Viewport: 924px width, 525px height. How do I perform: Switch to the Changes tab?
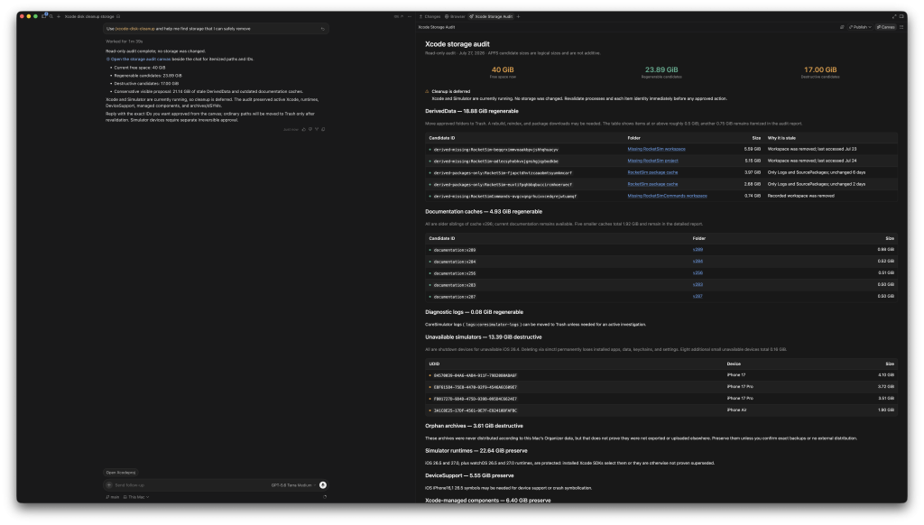[x=430, y=16]
